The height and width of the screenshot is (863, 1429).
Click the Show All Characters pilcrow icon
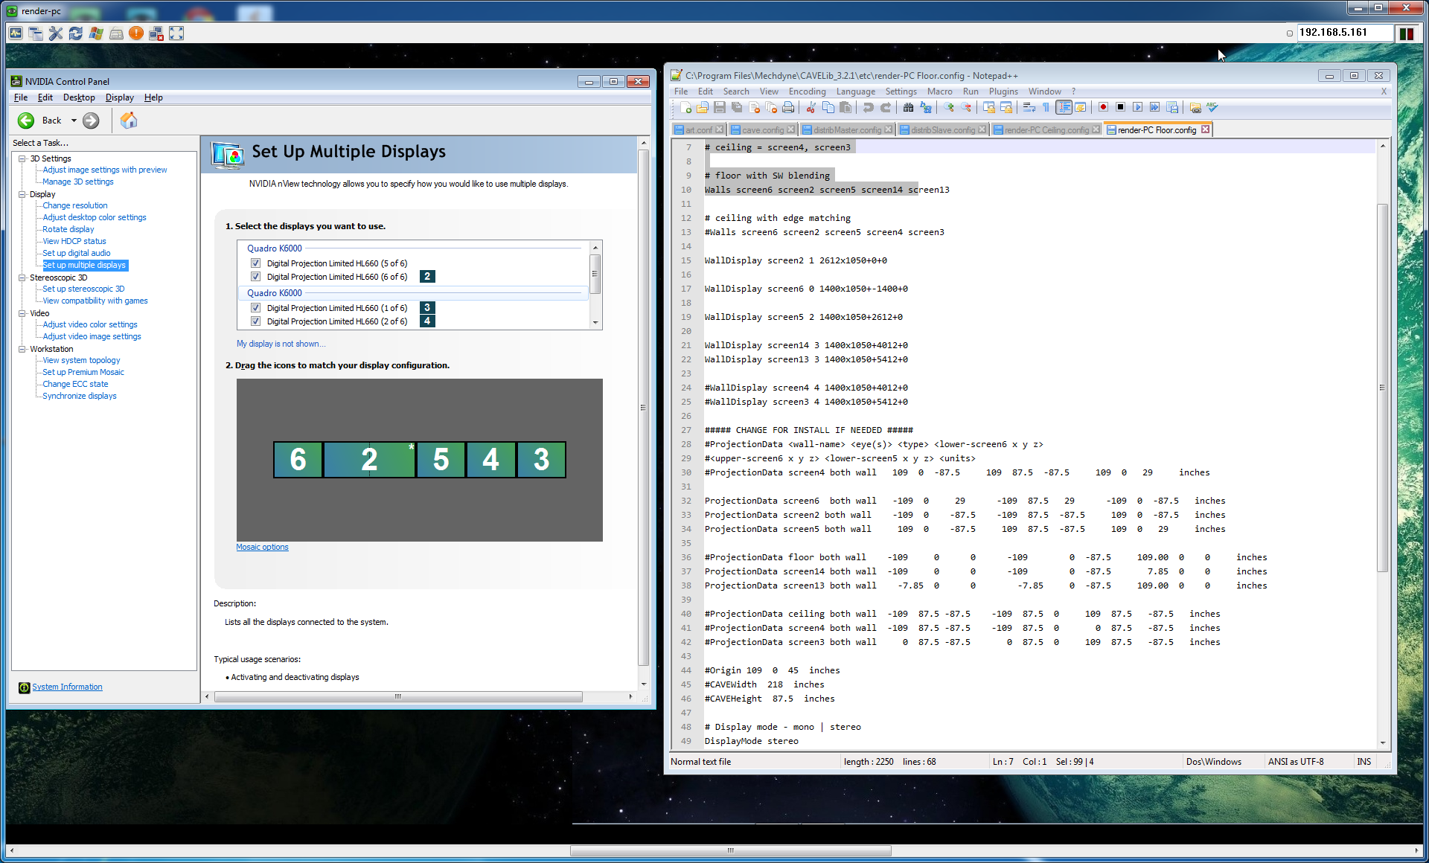[1046, 108]
